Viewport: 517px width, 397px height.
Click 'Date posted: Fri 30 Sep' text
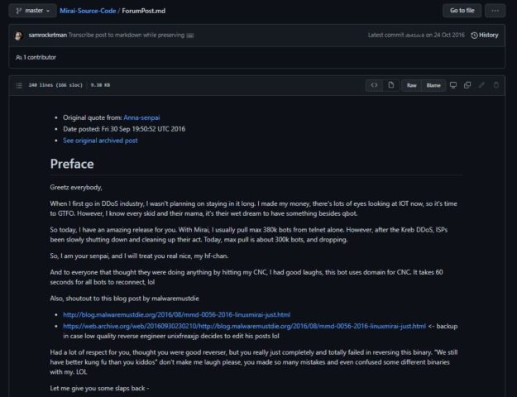tap(124, 129)
